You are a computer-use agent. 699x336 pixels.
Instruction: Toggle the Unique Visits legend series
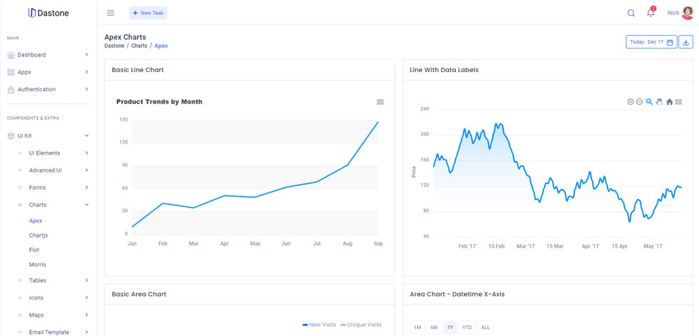tap(361, 325)
